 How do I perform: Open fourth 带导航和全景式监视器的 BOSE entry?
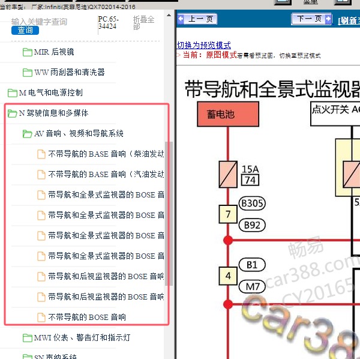(106, 256)
